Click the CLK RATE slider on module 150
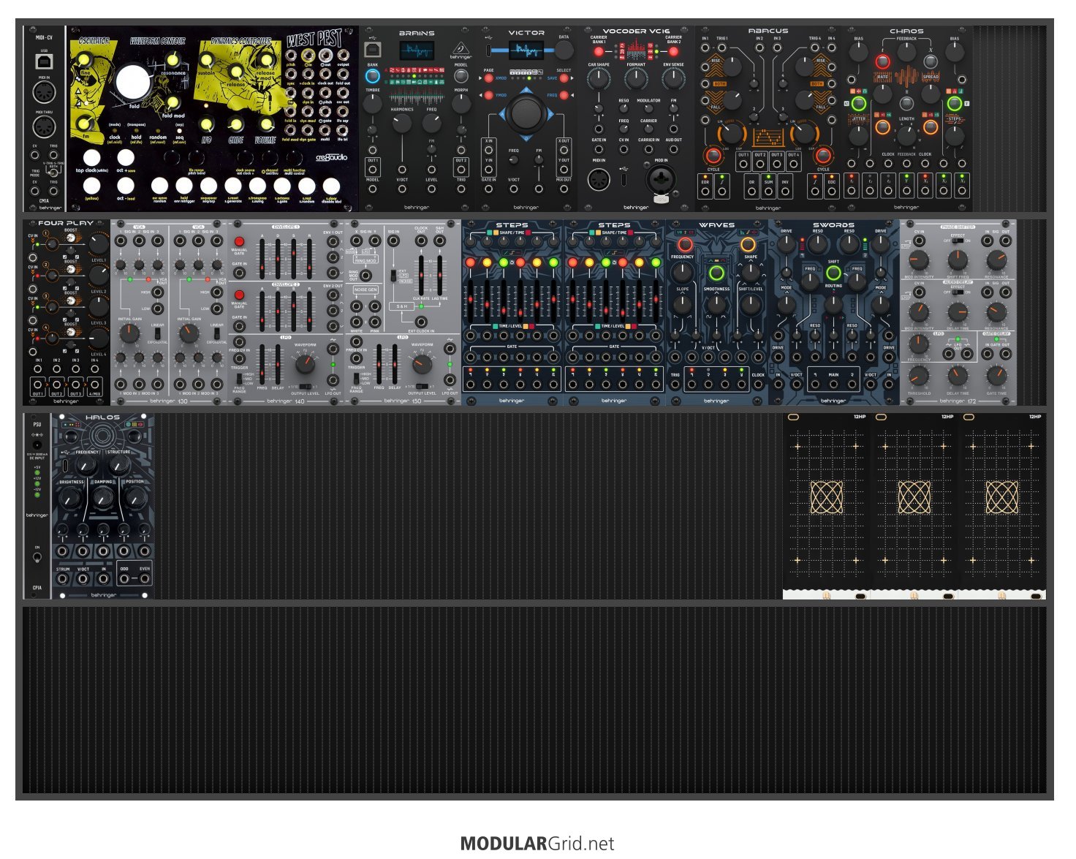 coord(421,274)
